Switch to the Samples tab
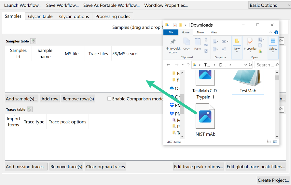This screenshot has width=291, height=185. tap(13, 16)
